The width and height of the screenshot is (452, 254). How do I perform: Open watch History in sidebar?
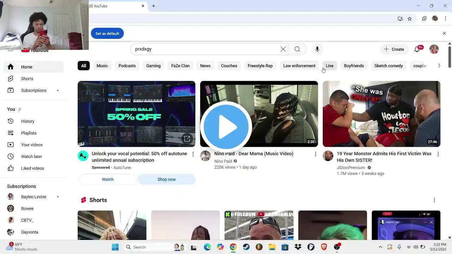pyautogui.click(x=34, y=121)
